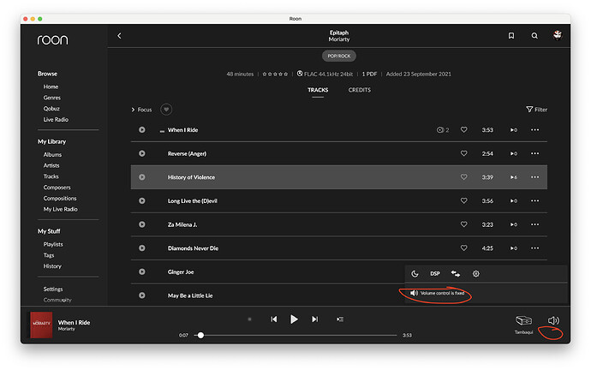Click the shuffle dot left of previous button

[x=249, y=319]
